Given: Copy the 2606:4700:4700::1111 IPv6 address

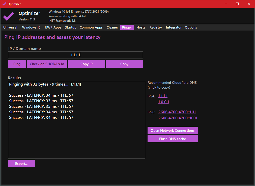Looking at the screenshot, I should click(177, 112).
